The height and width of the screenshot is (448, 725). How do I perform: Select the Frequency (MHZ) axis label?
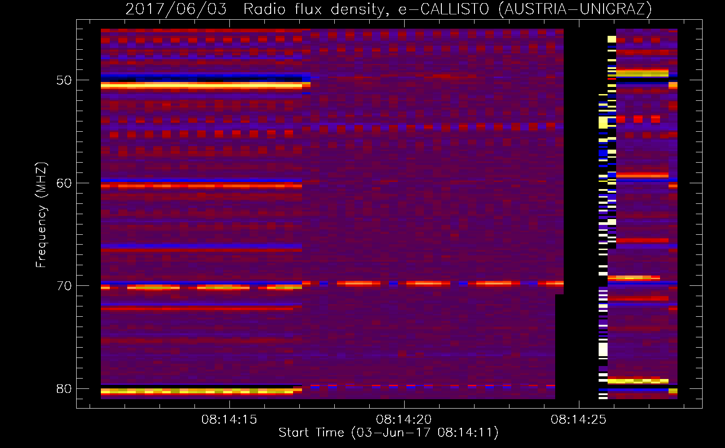pyautogui.click(x=41, y=215)
